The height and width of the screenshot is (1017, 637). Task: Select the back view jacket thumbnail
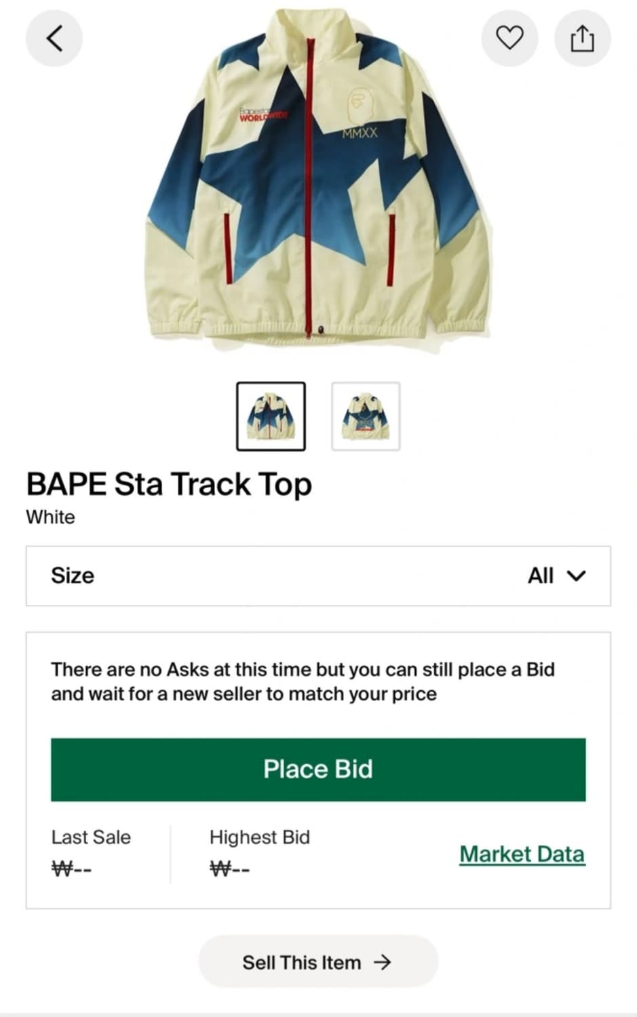point(366,416)
